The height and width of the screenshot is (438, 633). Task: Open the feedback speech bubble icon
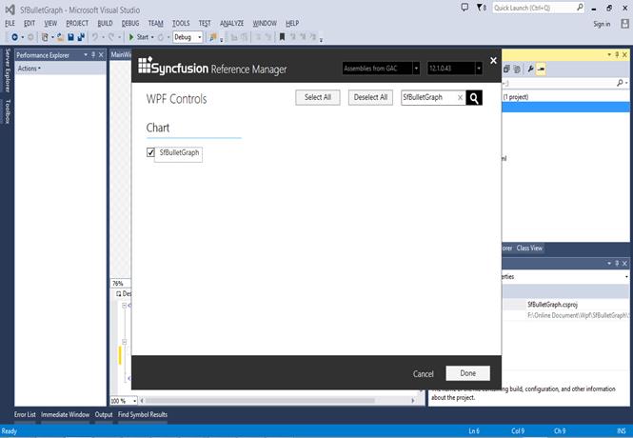tap(465, 8)
